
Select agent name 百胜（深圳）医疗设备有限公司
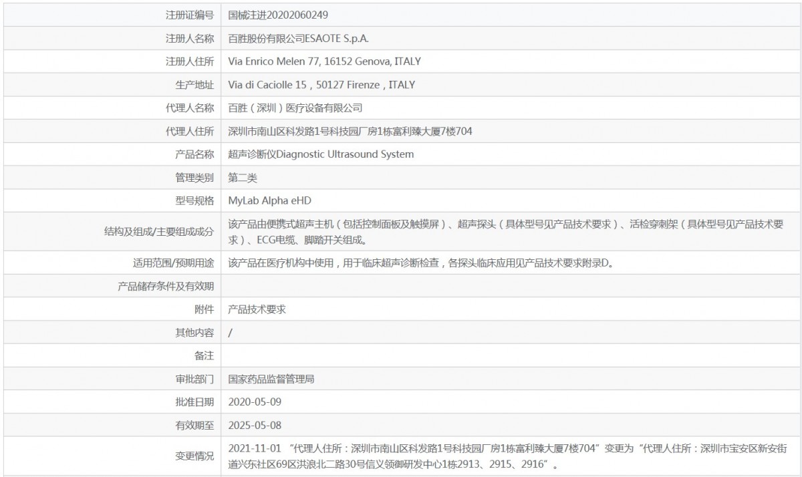(x=295, y=108)
